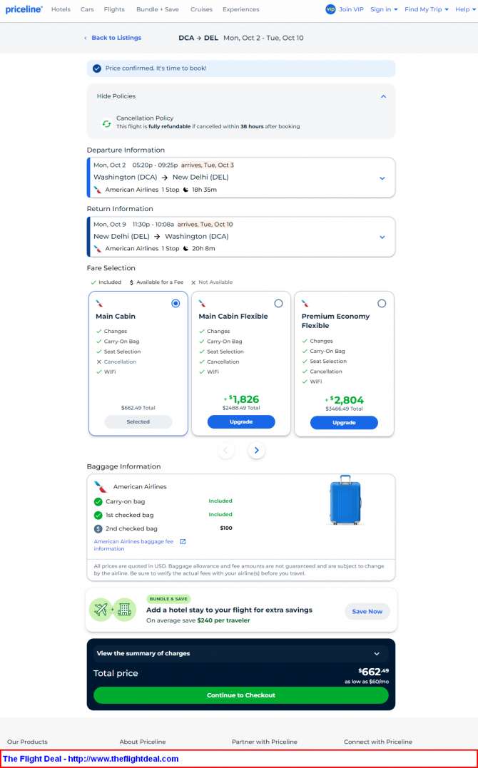478x768 pixels.
Task: Open the Bundle + Save menu item
Action: [158, 9]
